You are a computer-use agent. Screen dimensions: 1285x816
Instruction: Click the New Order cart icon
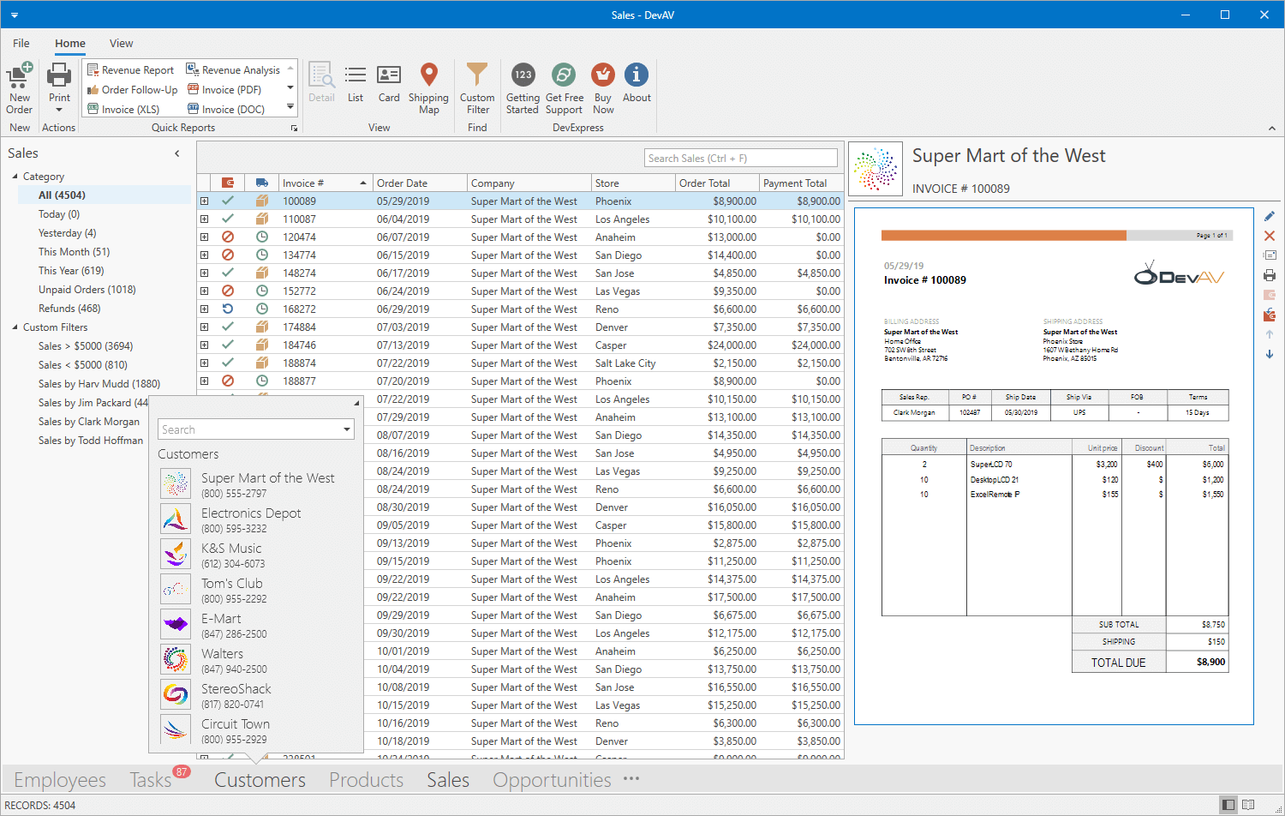click(19, 77)
